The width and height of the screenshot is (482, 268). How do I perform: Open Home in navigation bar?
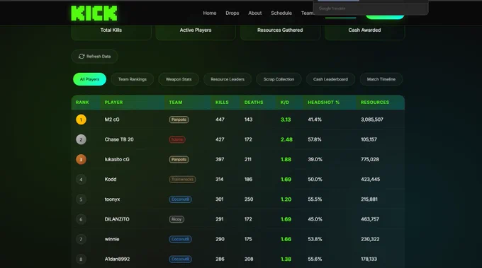(210, 13)
